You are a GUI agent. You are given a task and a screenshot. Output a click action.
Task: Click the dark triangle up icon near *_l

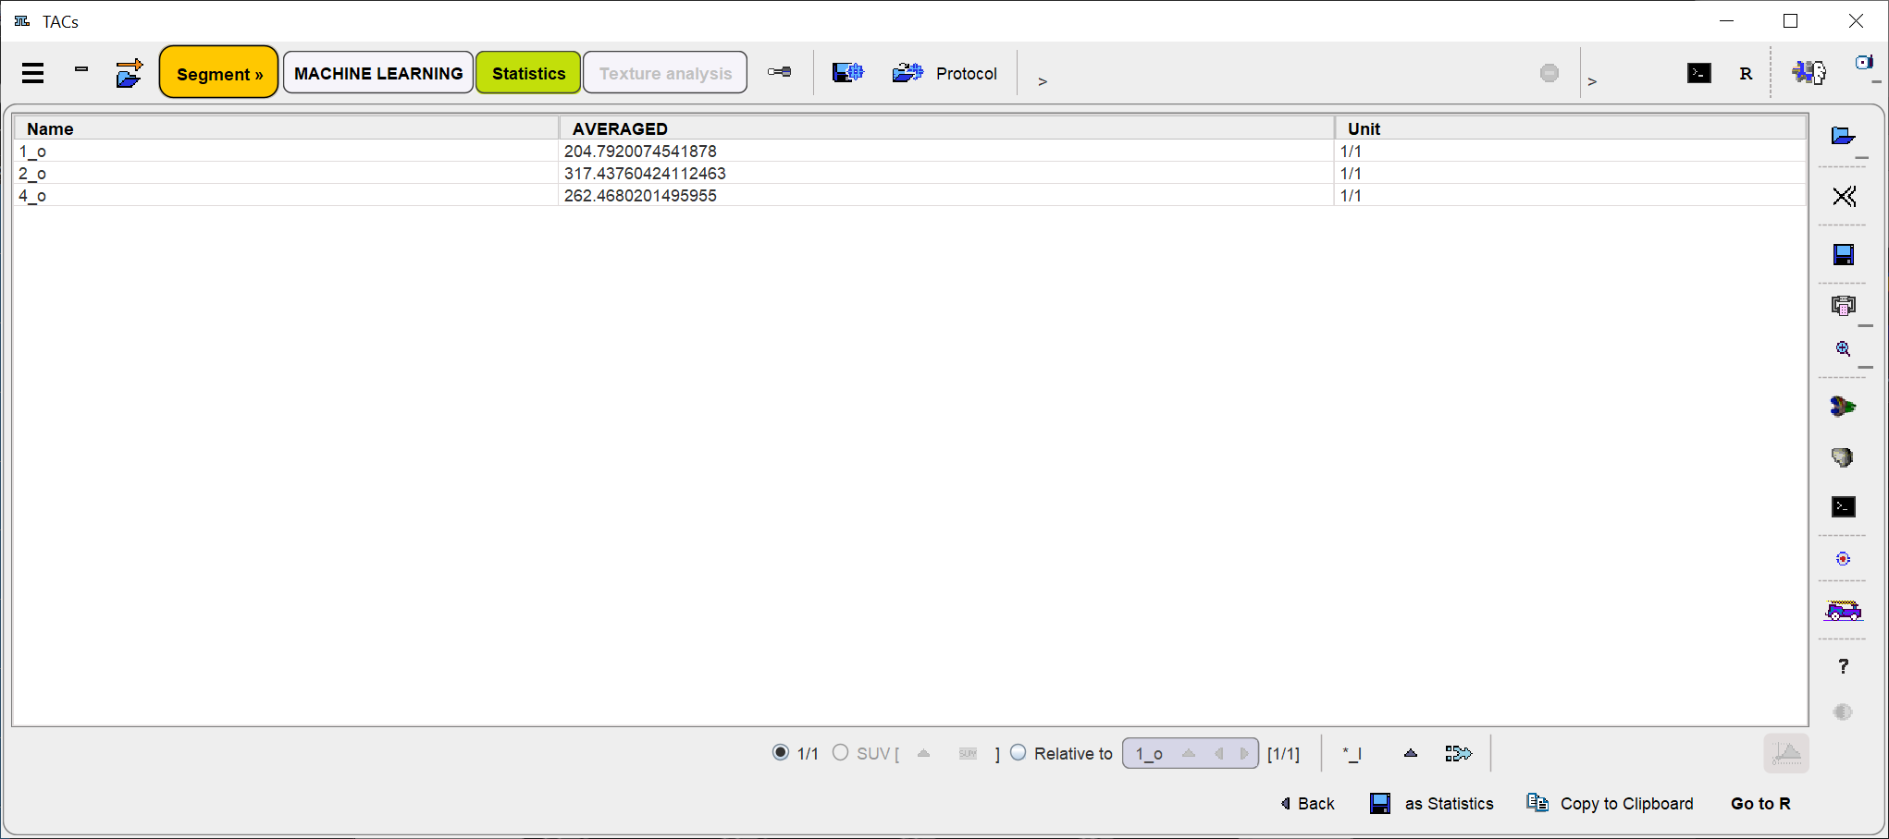click(x=1411, y=753)
